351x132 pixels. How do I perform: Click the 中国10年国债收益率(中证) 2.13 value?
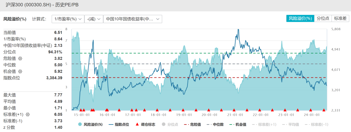pyautogui.click(x=58, y=46)
